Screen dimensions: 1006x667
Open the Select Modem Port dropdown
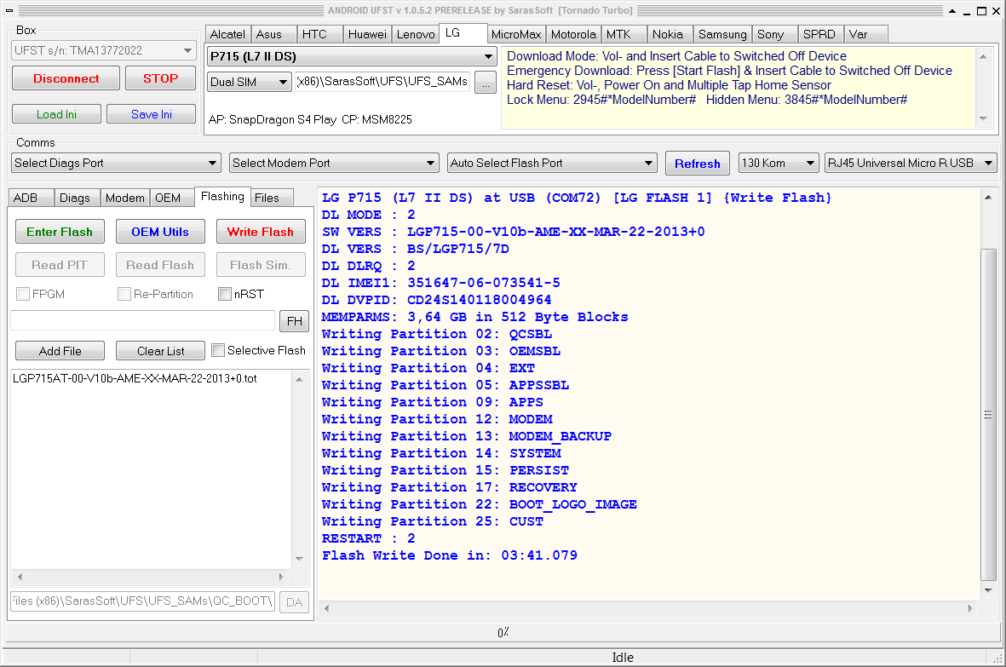[334, 163]
